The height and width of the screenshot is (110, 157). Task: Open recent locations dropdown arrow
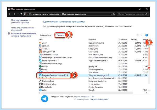18,14
